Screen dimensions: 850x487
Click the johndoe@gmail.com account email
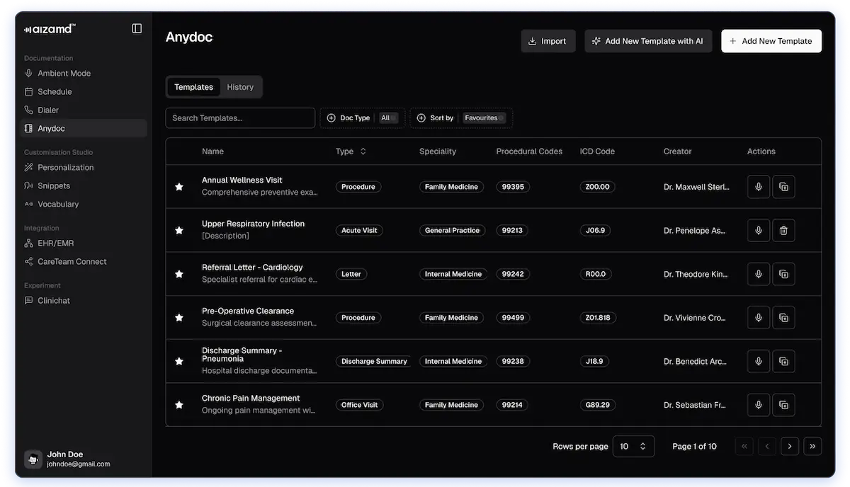pos(79,464)
